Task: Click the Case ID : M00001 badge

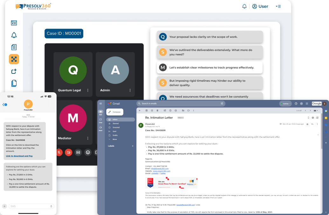Action: click(x=64, y=34)
